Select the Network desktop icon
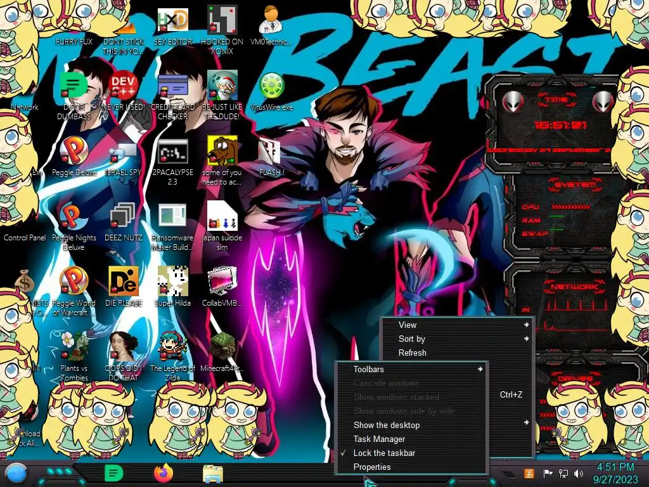The image size is (649, 487). pos(25,107)
